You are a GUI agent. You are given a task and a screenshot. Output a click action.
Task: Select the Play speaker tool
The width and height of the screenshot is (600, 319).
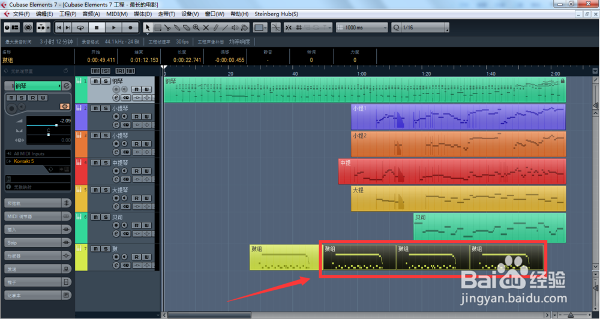tap(235, 28)
